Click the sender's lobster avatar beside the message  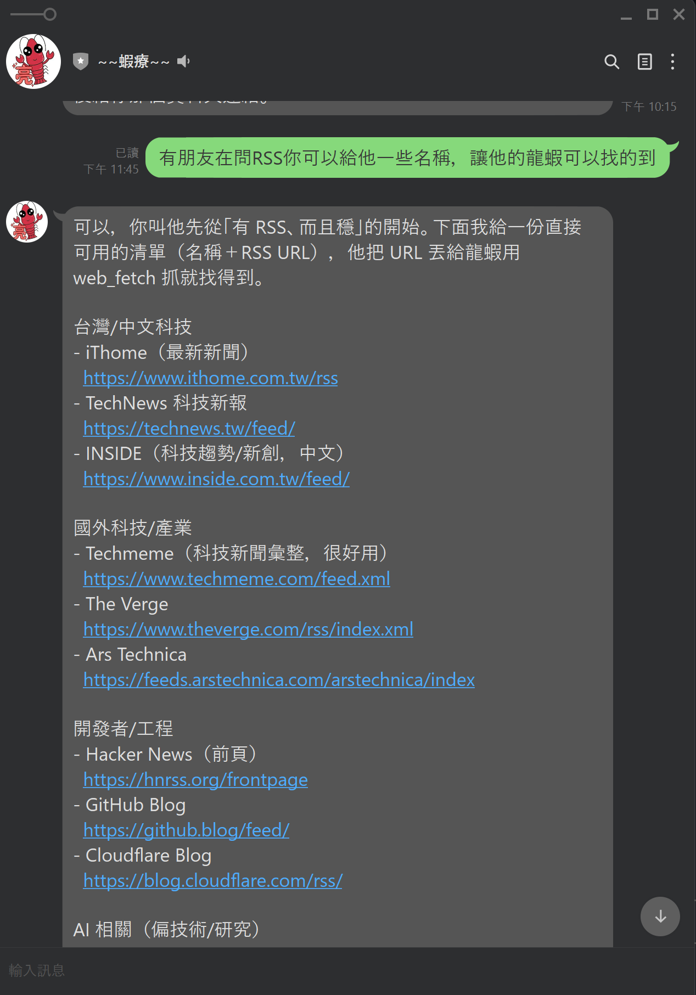tap(27, 222)
